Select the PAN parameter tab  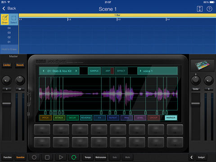coord(126,118)
